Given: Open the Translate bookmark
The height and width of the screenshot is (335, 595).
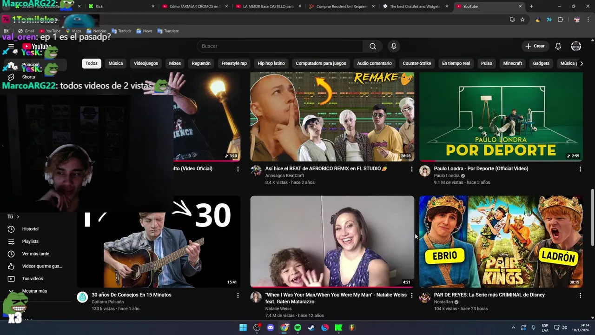Looking at the screenshot, I should click(x=168, y=31).
